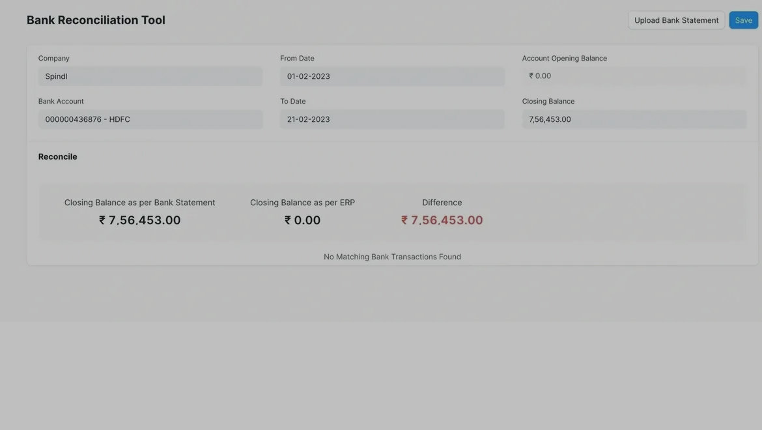Click the To Date field 21-02-2023
This screenshot has height=430, width=762.
pyautogui.click(x=392, y=119)
